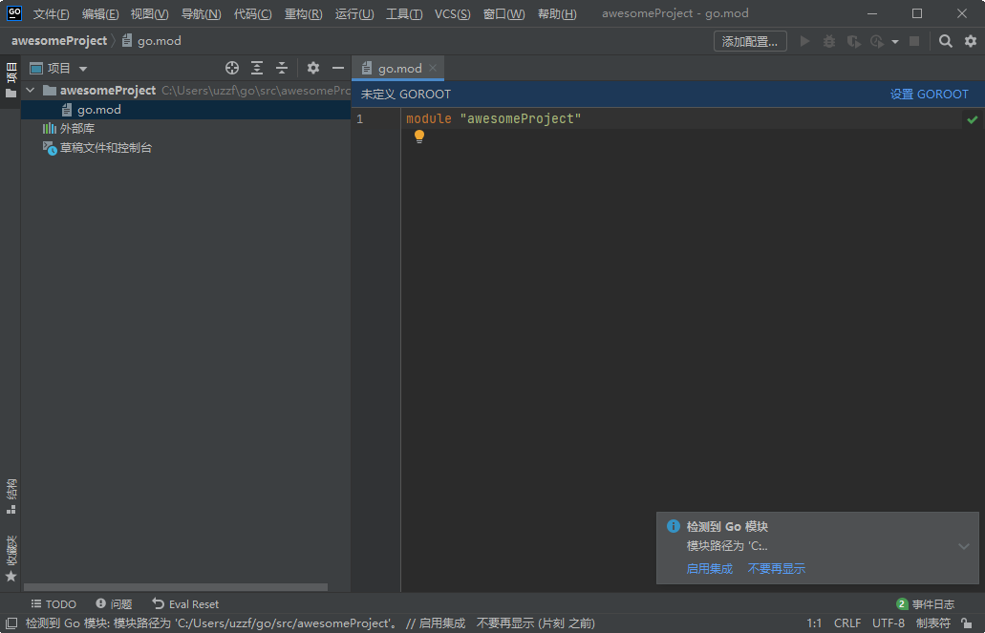This screenshot has height=633, width=985.
Task: Click the green inspection checkmark icon
Action: click(973, 119)
